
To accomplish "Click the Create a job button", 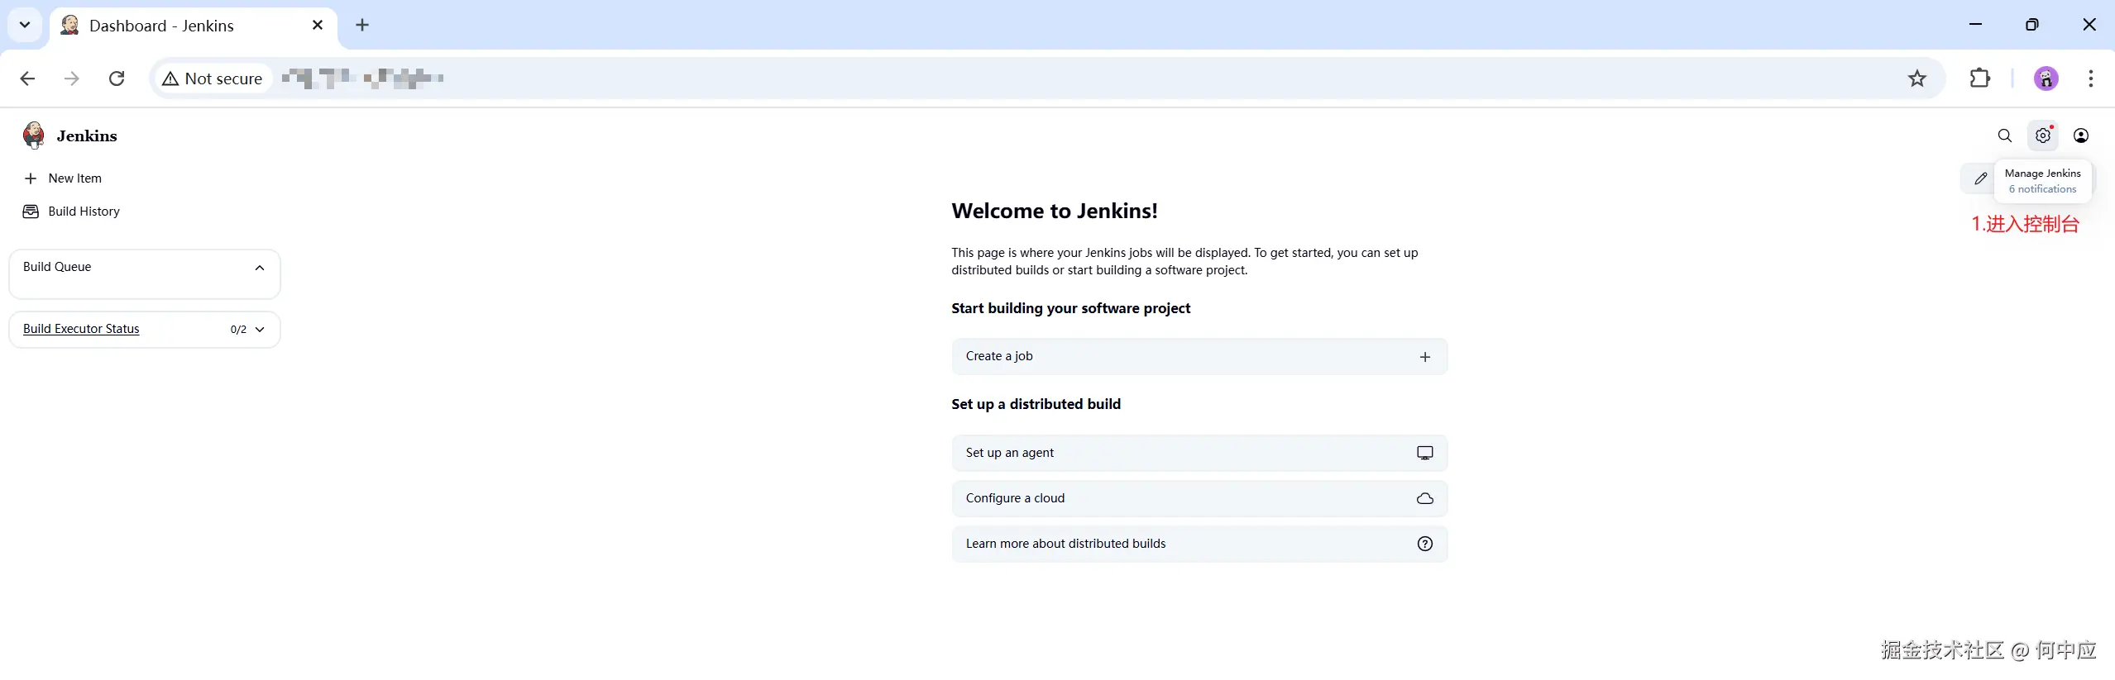I will pos(1199,357).
